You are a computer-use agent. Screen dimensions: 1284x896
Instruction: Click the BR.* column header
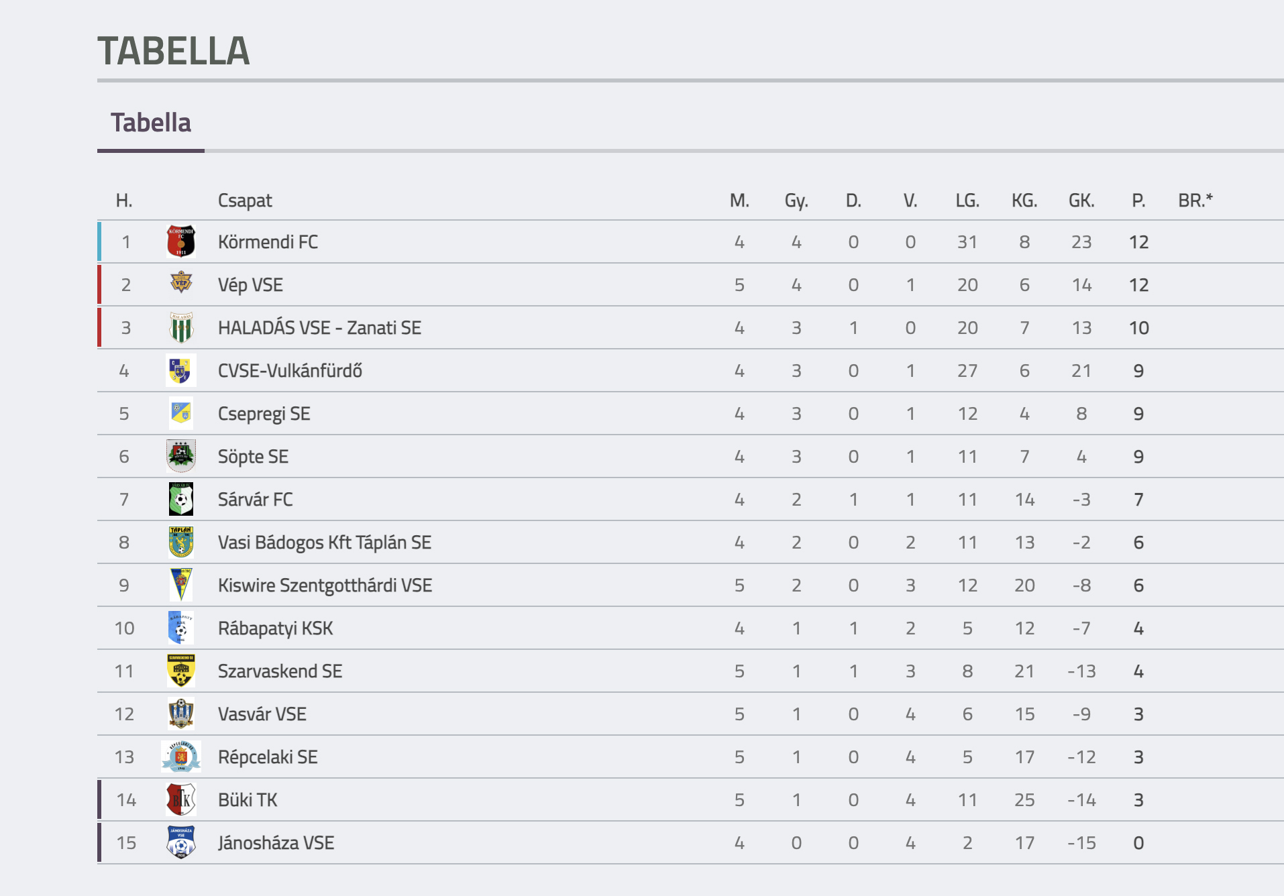[1195, 200]
